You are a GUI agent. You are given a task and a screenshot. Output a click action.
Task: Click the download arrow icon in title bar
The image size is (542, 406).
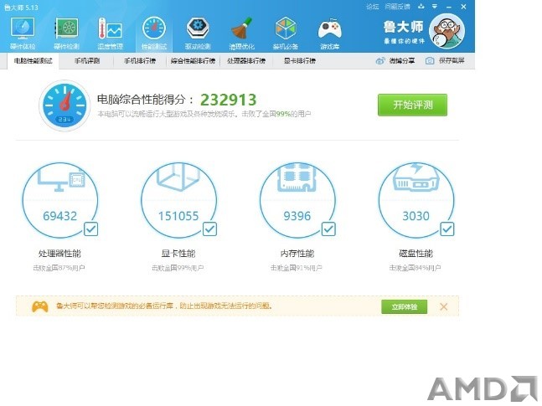421,6
